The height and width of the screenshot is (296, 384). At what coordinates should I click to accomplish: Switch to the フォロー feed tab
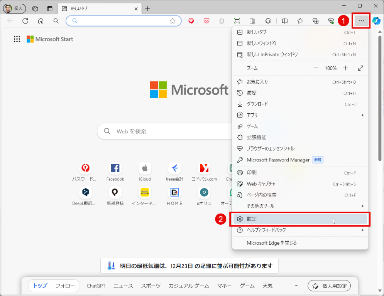[x=65, y=286]
